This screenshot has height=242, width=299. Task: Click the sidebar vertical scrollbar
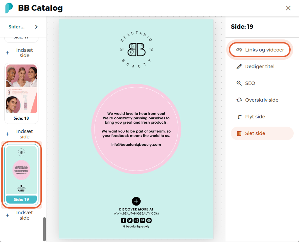point(44,229)
